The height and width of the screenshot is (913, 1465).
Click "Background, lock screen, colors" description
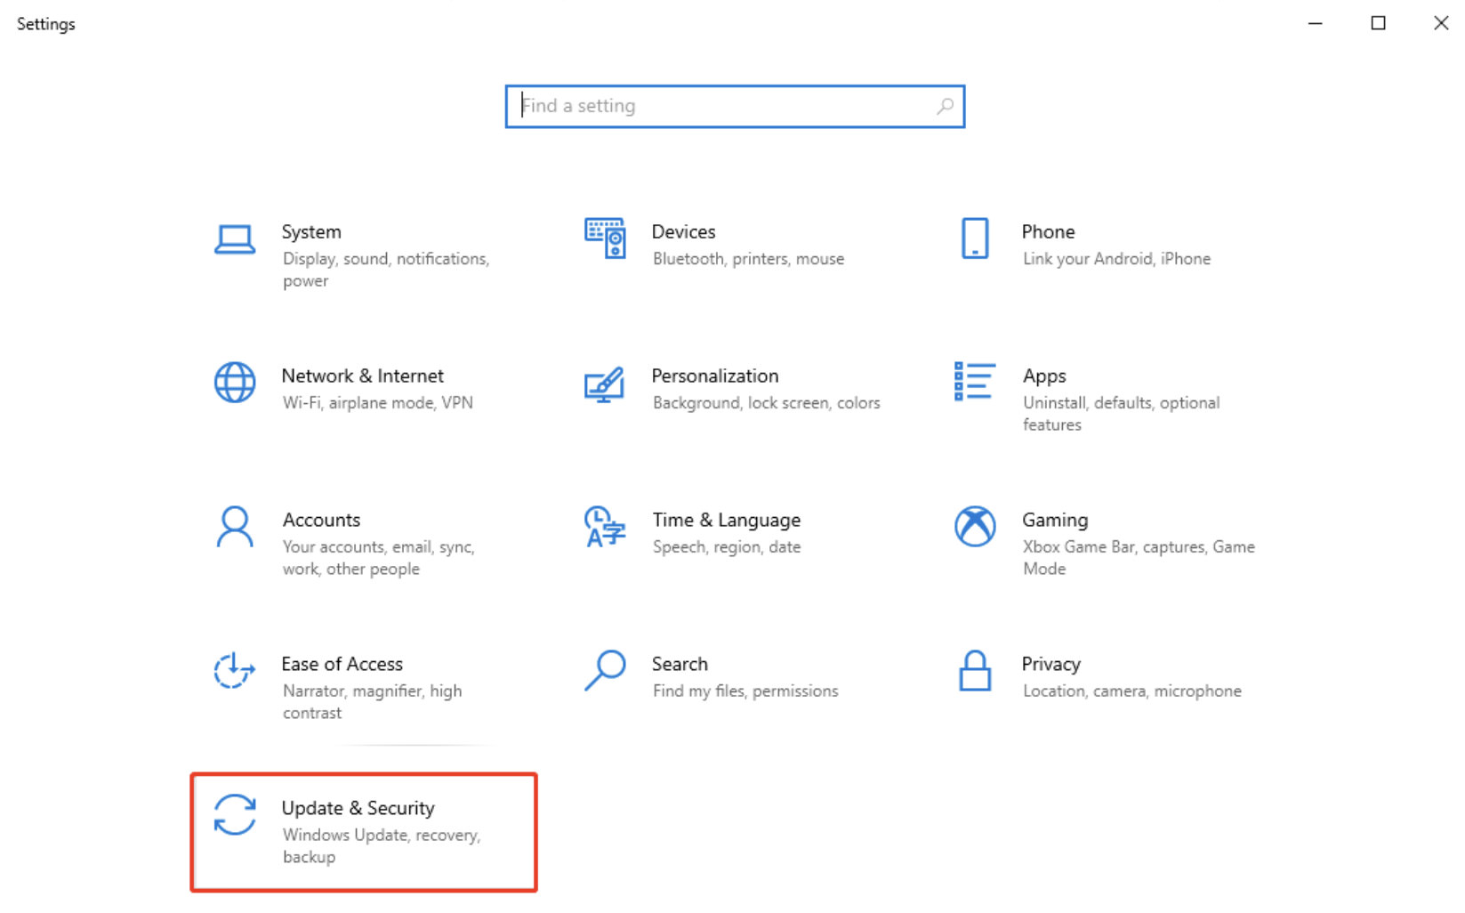(x=766, y=403)
